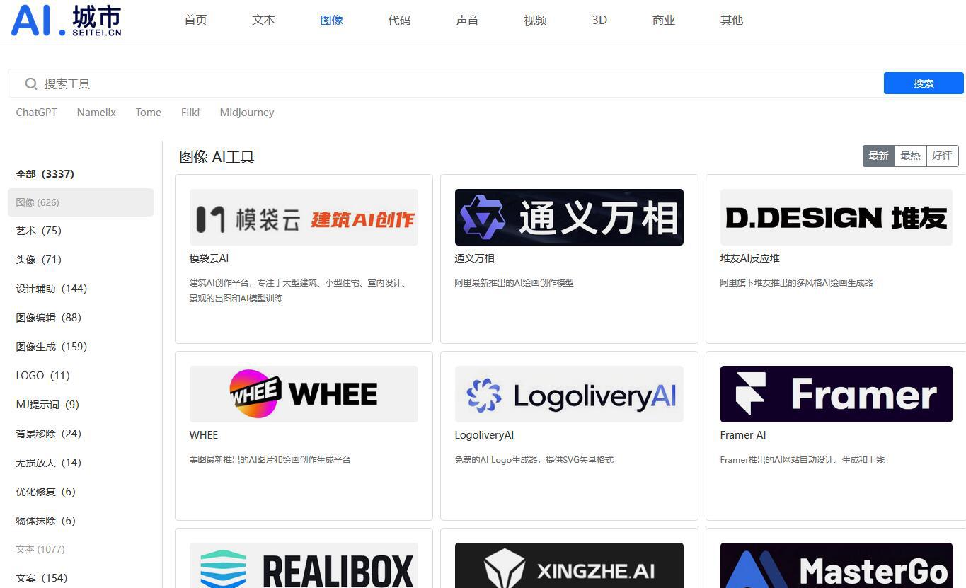Select the Namelix search suggestion
The image size is (966, 588).
[x=96, y=113]
